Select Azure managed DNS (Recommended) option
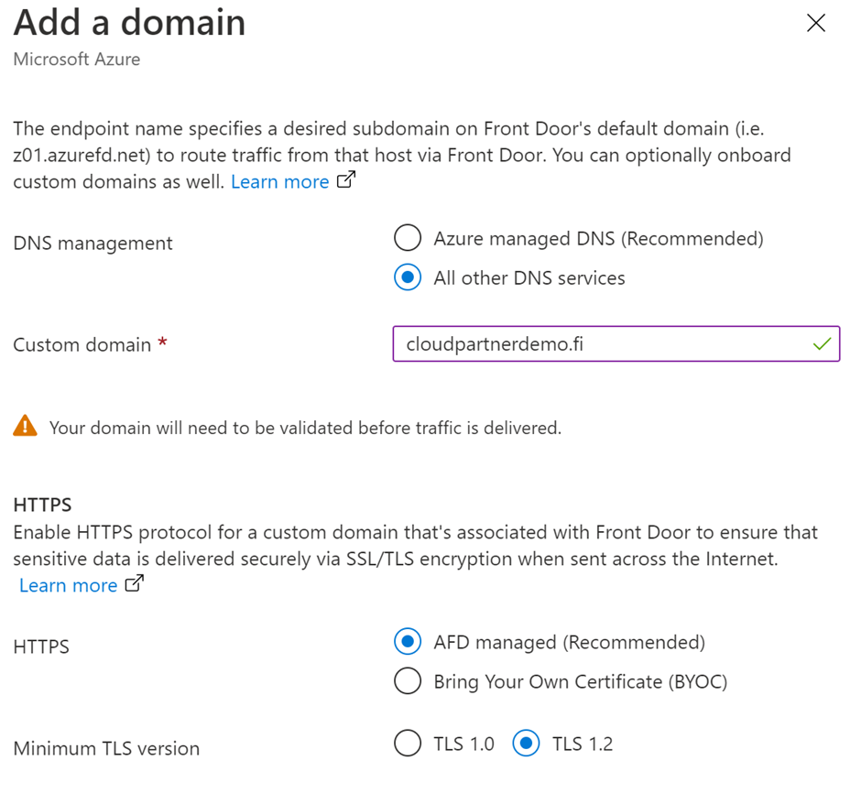The width and height of the screenshot is (861, 793). 408,239
